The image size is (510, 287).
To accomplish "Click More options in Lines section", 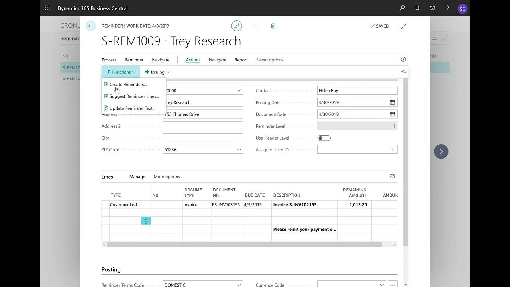I will point(167,177).
